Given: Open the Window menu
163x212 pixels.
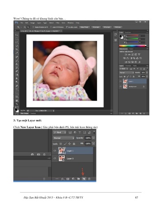Looking at the screenshot, I should [70, 23].
